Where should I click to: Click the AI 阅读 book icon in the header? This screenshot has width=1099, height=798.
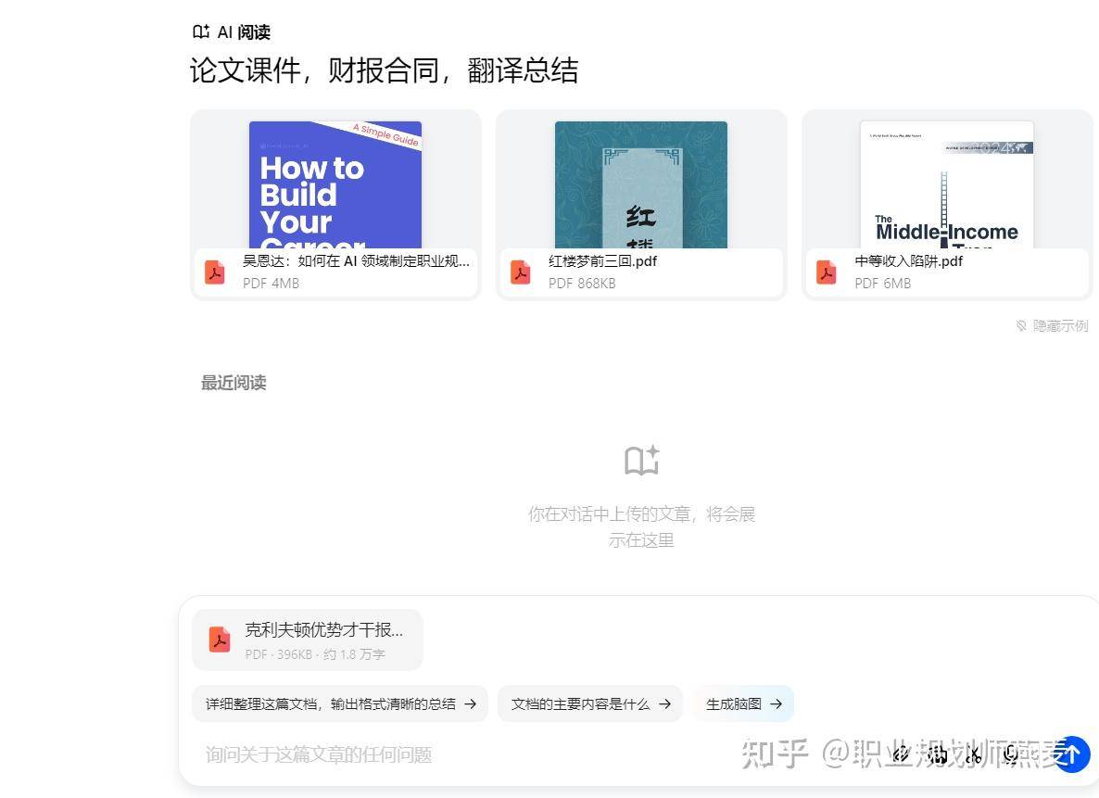[x=201, y=32]
